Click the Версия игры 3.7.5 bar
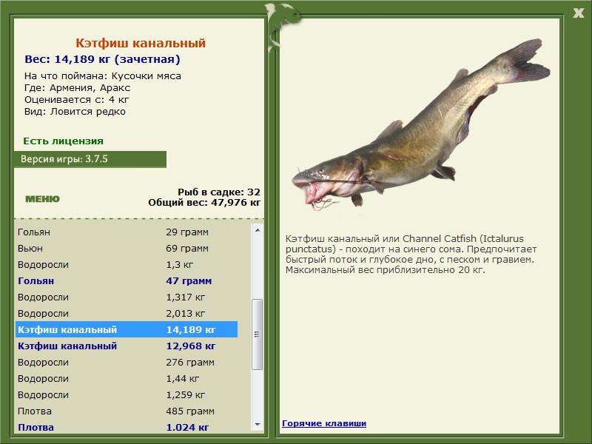The image size is (592, 444). [x=90, y=159]
